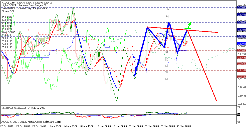
Task: Click the gray S2 support label
Action: (166, 59)
